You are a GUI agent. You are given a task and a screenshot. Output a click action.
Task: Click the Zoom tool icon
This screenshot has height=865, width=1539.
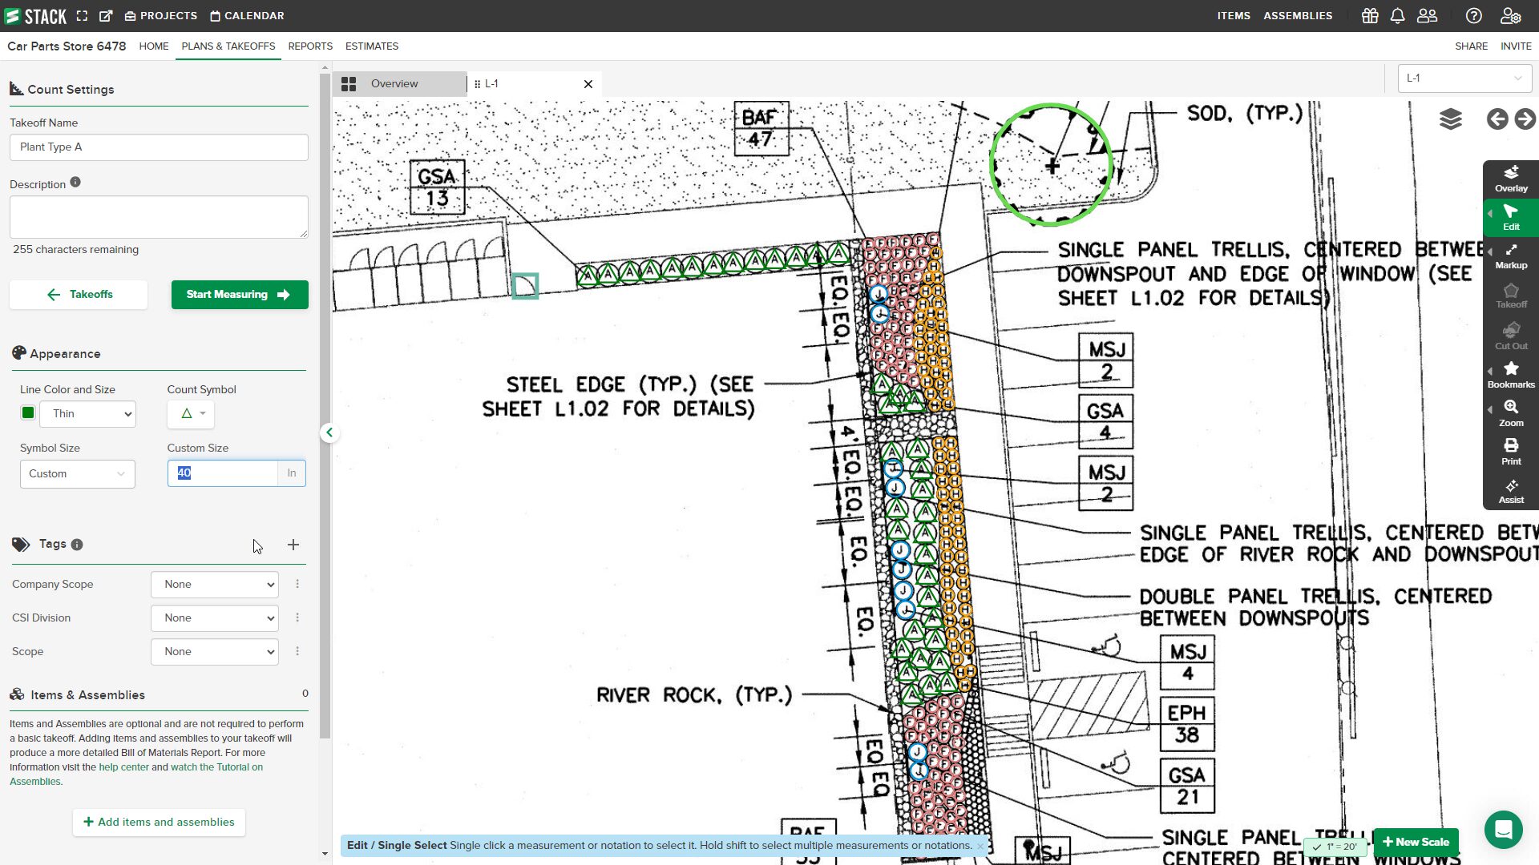pos(1510,412)
